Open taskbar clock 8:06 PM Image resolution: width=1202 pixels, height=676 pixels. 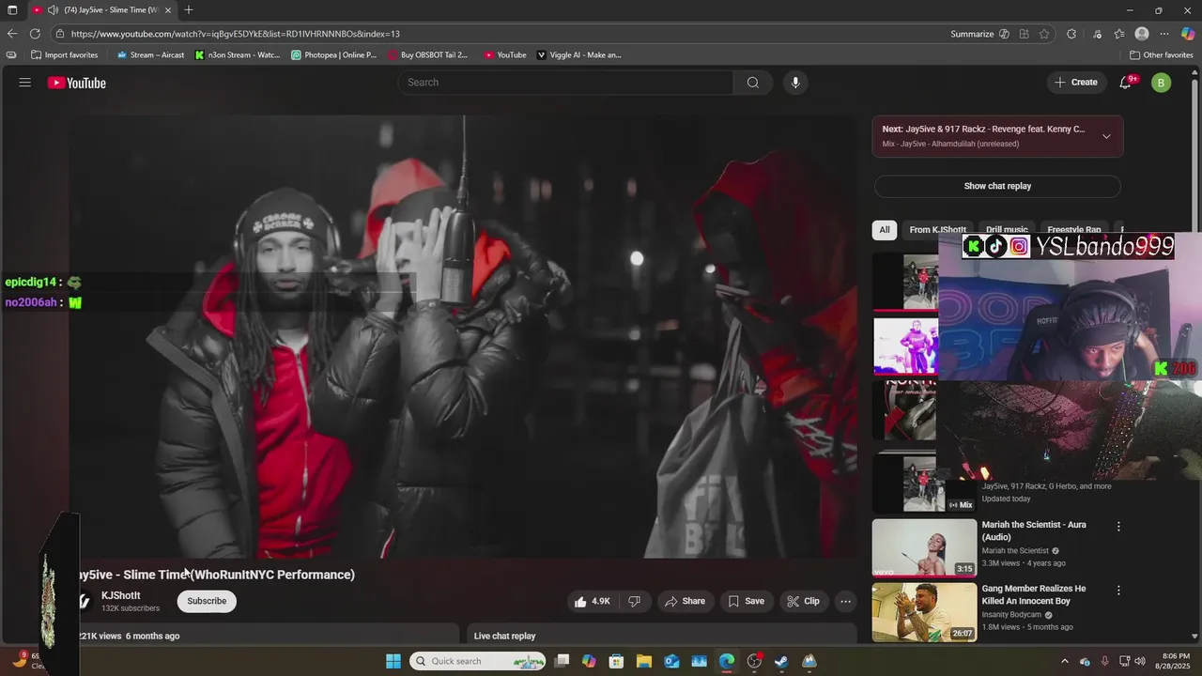coord(1175,661)
